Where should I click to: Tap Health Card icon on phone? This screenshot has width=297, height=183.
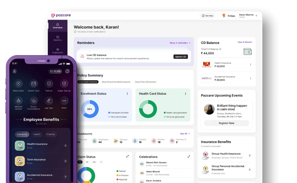pyautogui.click(x=34, y=84)
